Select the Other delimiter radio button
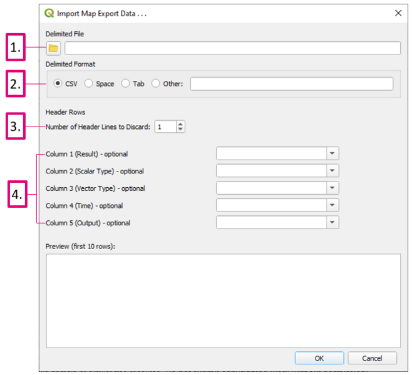This screenshot has width=412, height=375. click(x=156, y=84)
